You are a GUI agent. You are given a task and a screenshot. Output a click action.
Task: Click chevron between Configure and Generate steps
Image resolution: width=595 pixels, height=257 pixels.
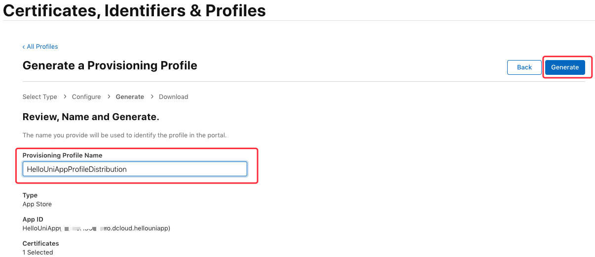point(109,97)
